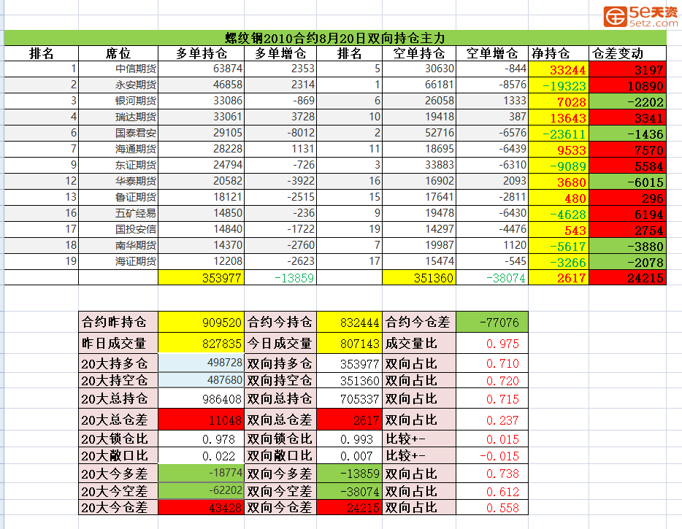The width and height of the screenshot is (682, 529).
Task: Select the value 705337
Action: pyautogui.click(x=349, y=398)
